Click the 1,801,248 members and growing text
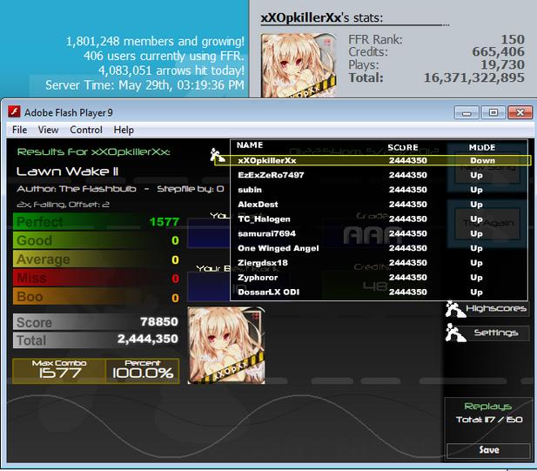Screen dimensions: 537x471 (155, 42)
